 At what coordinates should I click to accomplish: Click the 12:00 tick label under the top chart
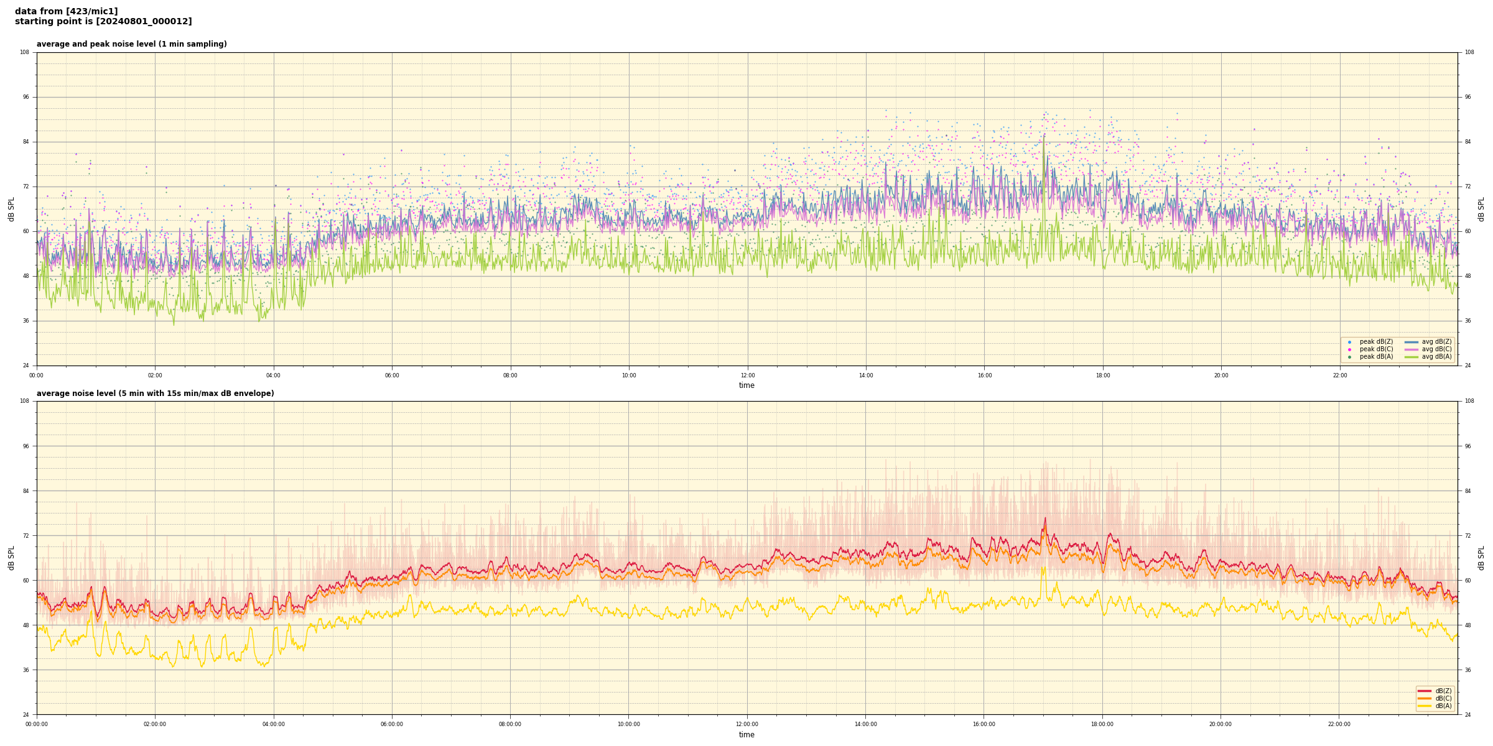747,375
